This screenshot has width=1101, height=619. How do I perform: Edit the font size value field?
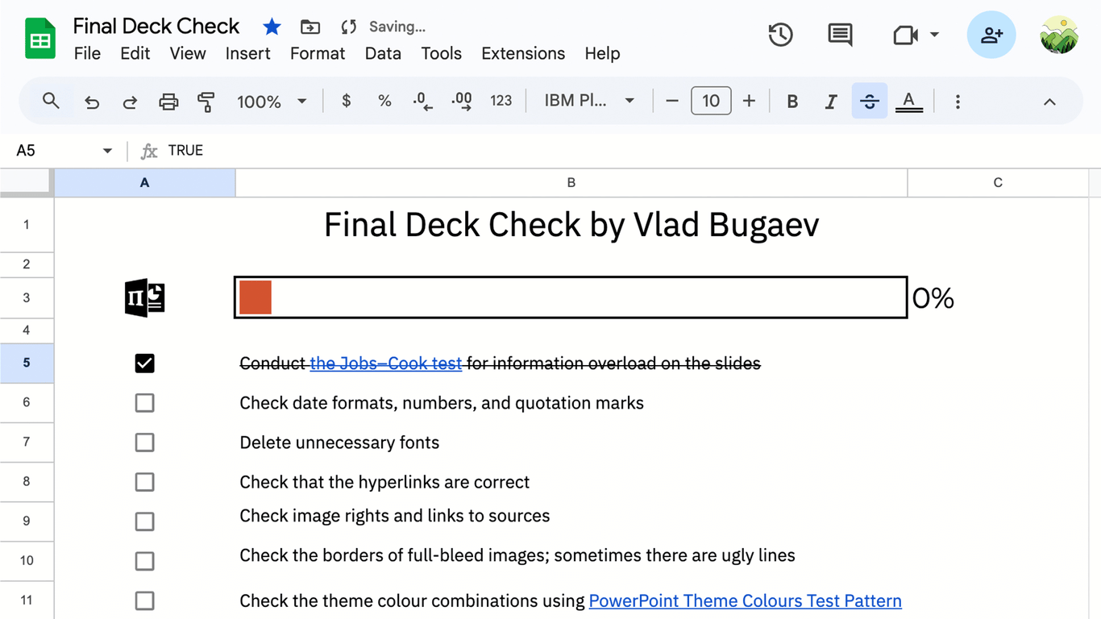tap(711, 101)
